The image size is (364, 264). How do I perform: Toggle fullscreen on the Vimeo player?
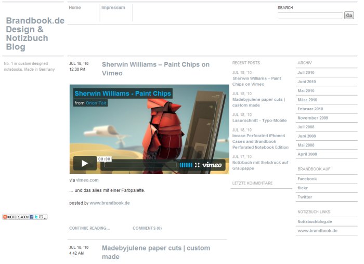[197, 165]
